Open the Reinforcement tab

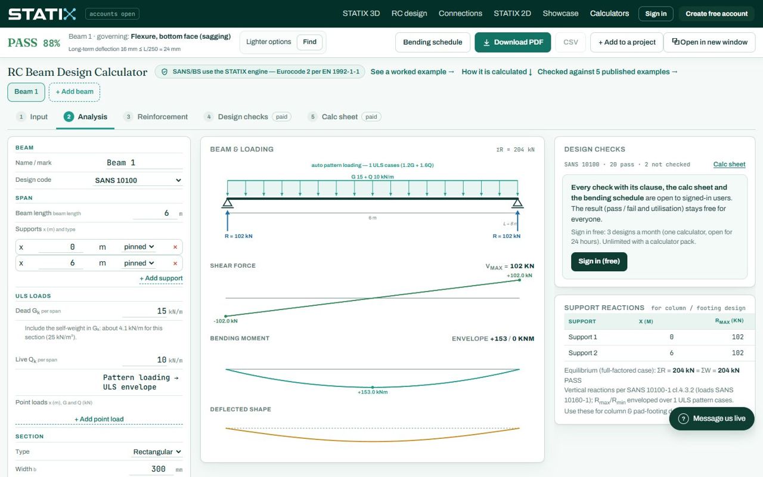click(156, 117)
